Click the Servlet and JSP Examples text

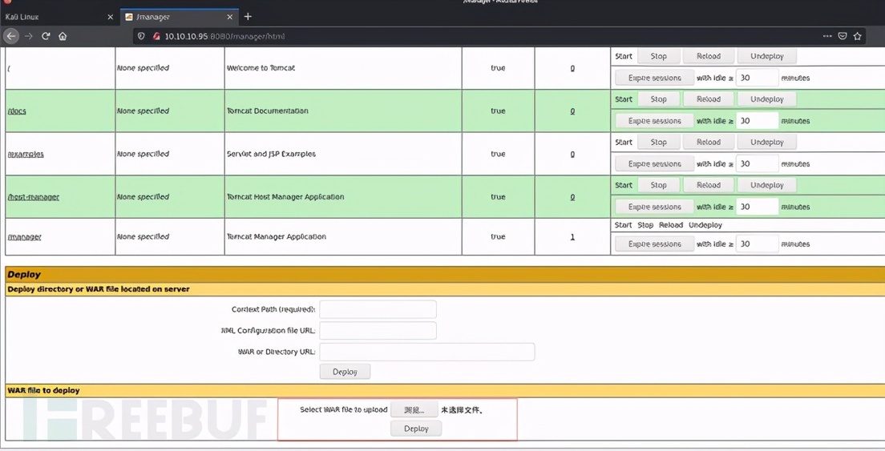[x=271, y=154]
